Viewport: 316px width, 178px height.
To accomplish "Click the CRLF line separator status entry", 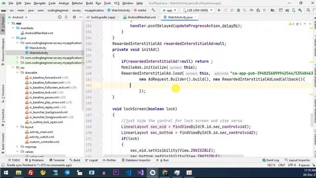I will (281, 165).
